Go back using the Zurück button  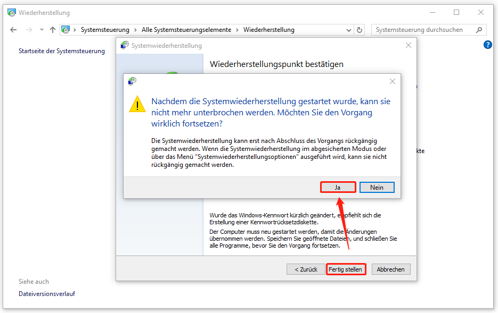click(305, 269)
